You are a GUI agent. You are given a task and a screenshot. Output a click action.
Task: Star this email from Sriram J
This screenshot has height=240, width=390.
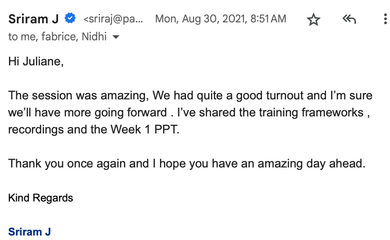[x=314, y=19]
